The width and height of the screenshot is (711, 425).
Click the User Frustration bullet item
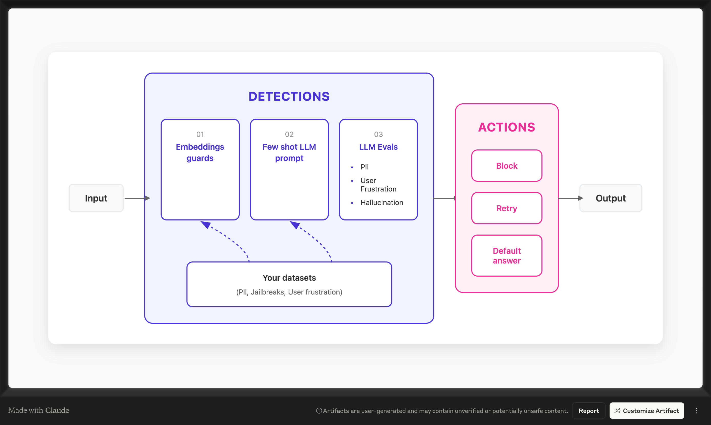click(378, 185)
